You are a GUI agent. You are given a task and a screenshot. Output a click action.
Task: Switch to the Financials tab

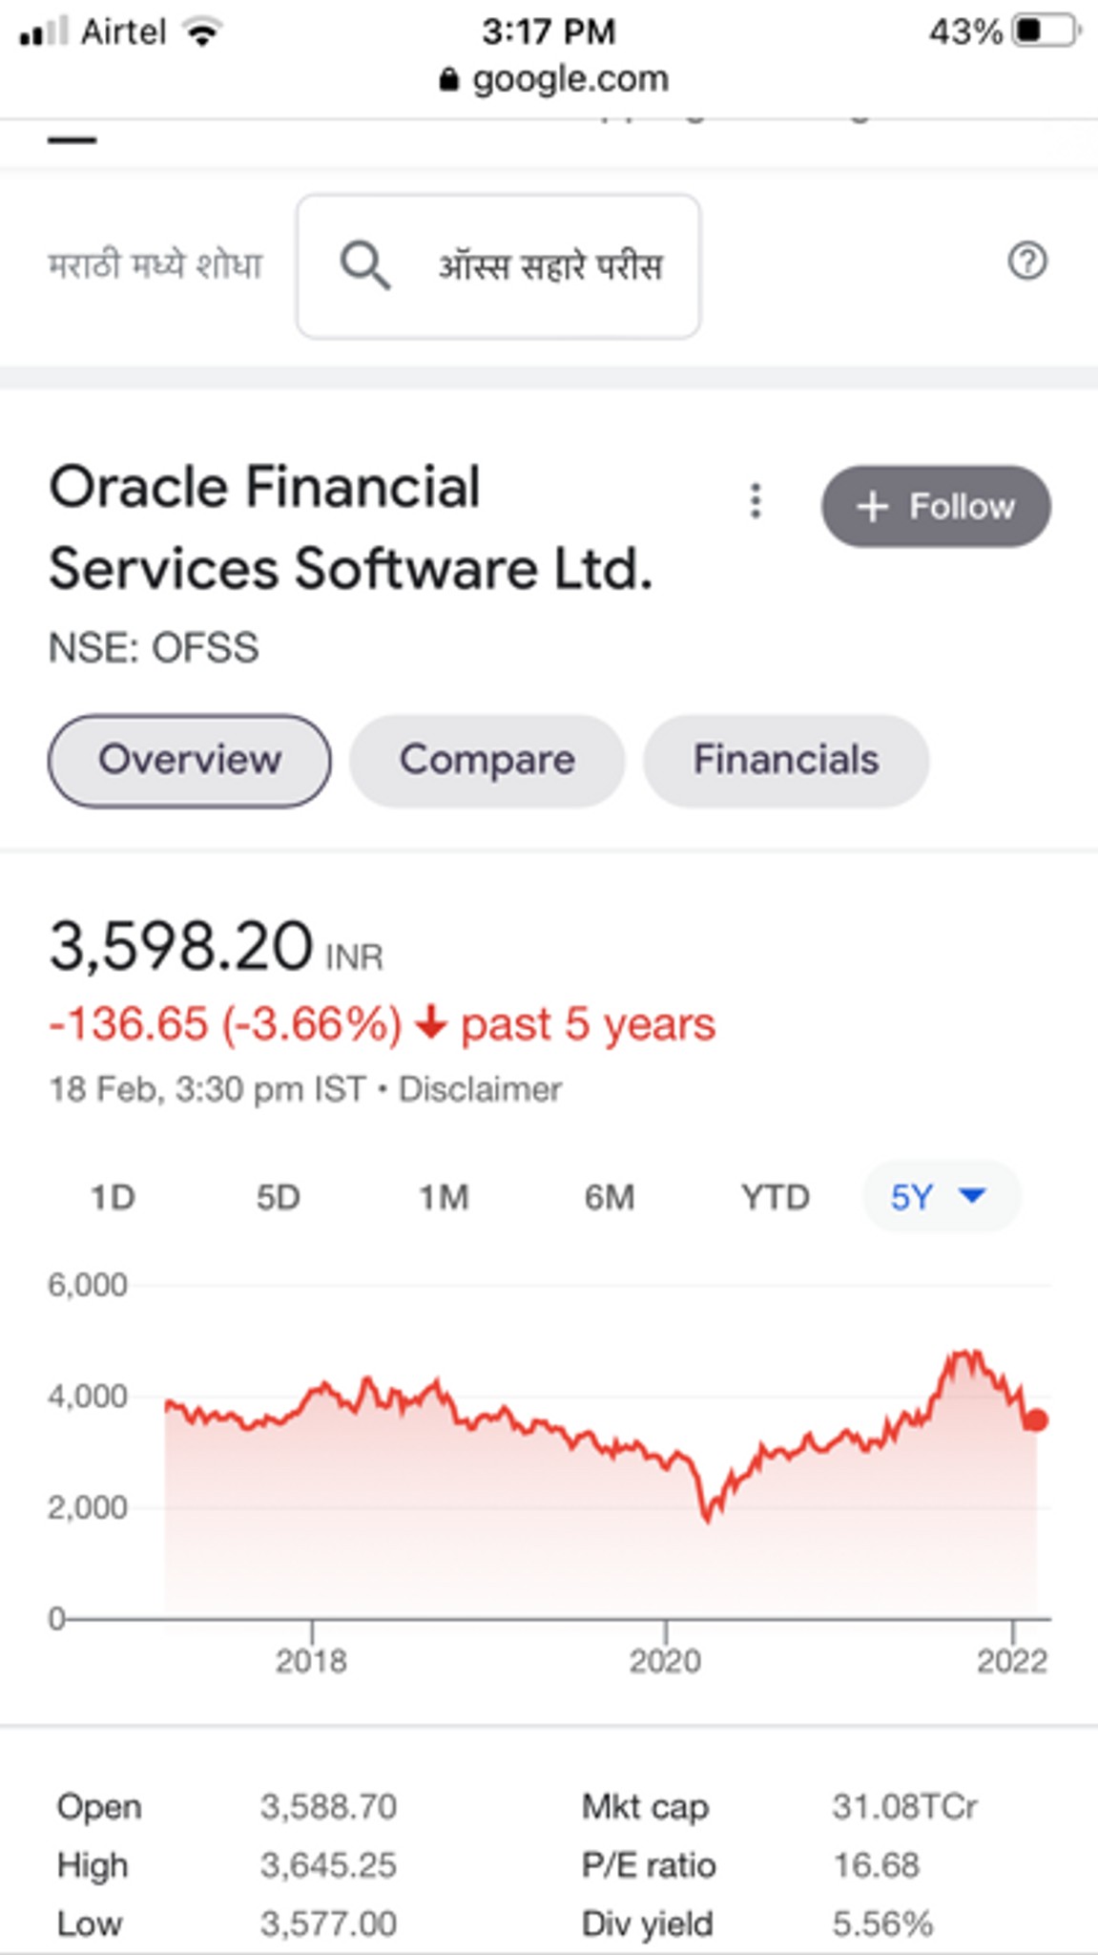click(786, 761)
